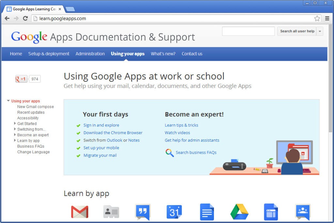Image resolution: width=334 pixels, height=223 pixels.
Task: Open the Google Docs icon
Action: [207, 212]
